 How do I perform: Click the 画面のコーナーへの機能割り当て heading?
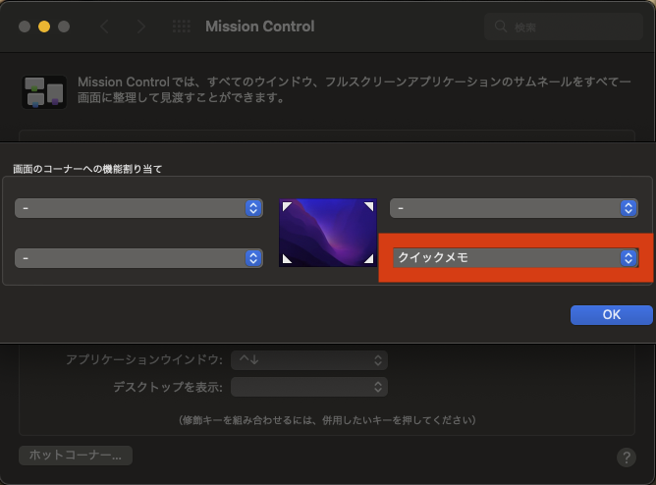tap(87, 169)
